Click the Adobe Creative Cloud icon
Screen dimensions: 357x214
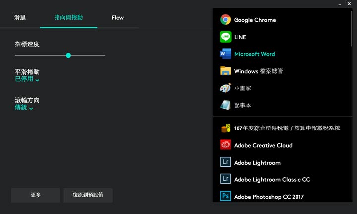(x=225, y=145)
